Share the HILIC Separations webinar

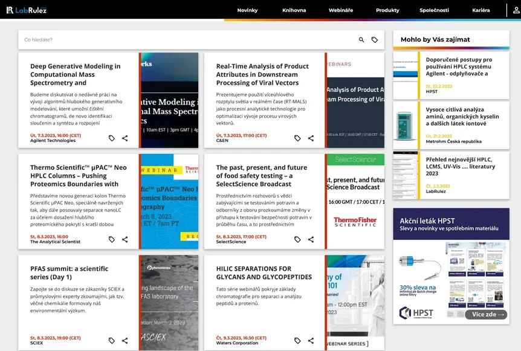pyautogui.click(x=311, y=341)
